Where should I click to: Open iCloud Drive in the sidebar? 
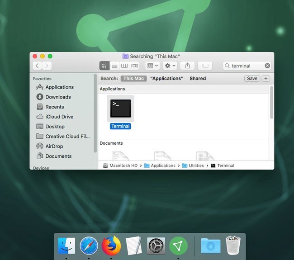coord(59,117)
